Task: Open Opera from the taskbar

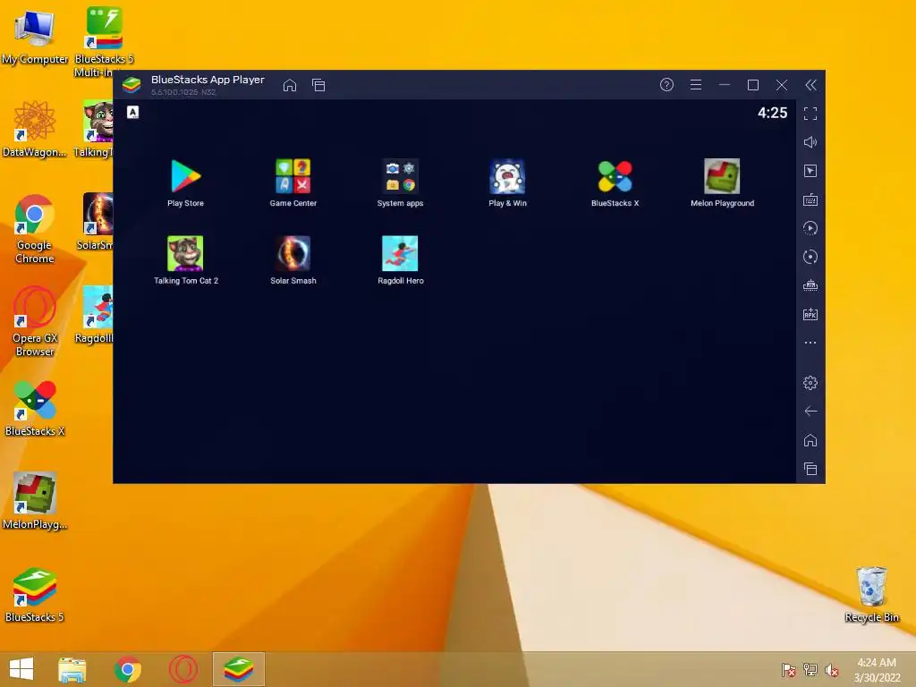Action: coord(183,669)
